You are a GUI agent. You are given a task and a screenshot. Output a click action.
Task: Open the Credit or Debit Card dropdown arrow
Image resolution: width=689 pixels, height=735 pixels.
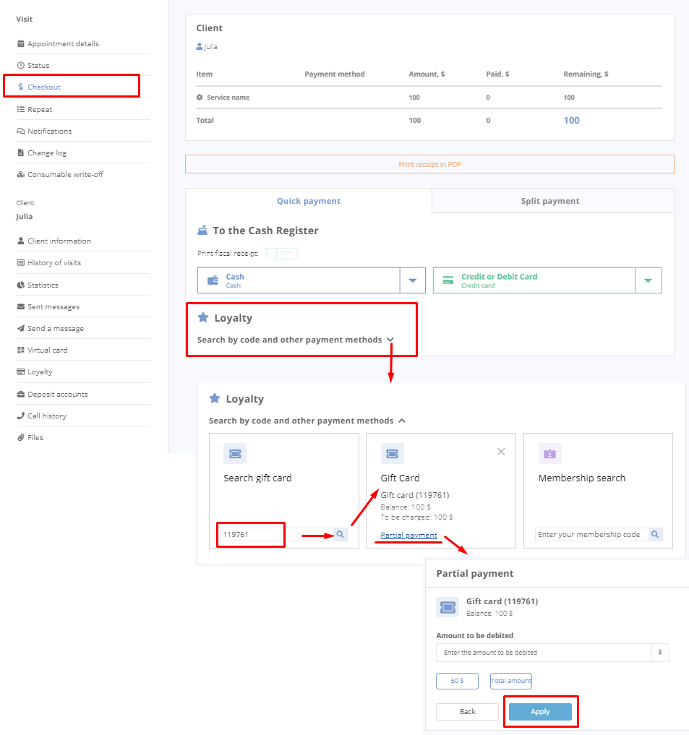tap(648, 280)
